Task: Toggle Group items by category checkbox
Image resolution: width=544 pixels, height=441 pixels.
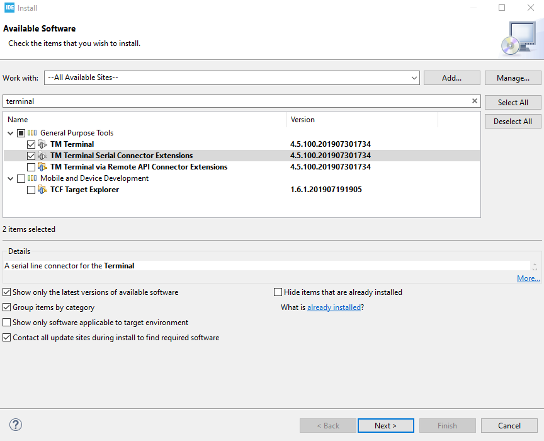Action: tap(6, 307)
